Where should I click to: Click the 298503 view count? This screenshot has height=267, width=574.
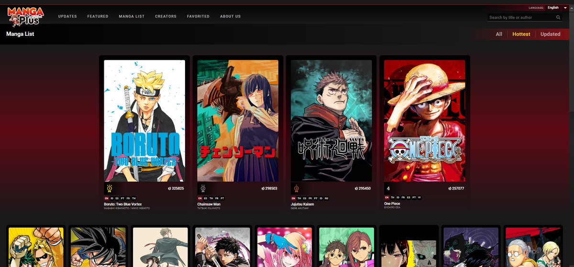(271, 189)
